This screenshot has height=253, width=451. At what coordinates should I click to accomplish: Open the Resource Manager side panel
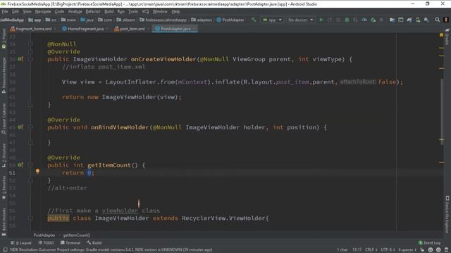click(4, 75)
